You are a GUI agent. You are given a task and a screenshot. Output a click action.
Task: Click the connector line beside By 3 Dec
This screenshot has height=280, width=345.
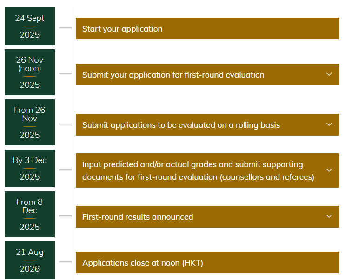point(66,170)
